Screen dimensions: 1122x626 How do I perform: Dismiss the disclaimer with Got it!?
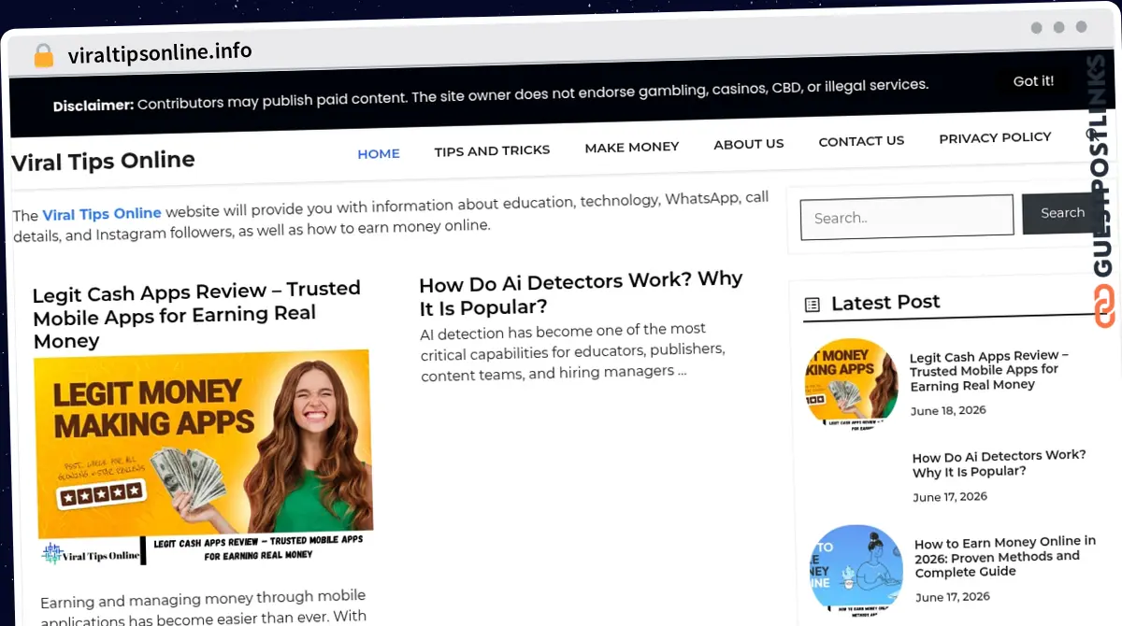[x=1033, y=81]
